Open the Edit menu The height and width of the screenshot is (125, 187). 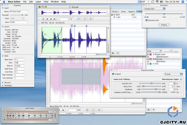[31, 2]
